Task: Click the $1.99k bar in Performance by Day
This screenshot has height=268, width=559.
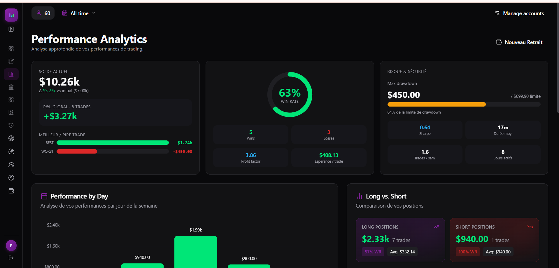Action: [x=196, y=252]
